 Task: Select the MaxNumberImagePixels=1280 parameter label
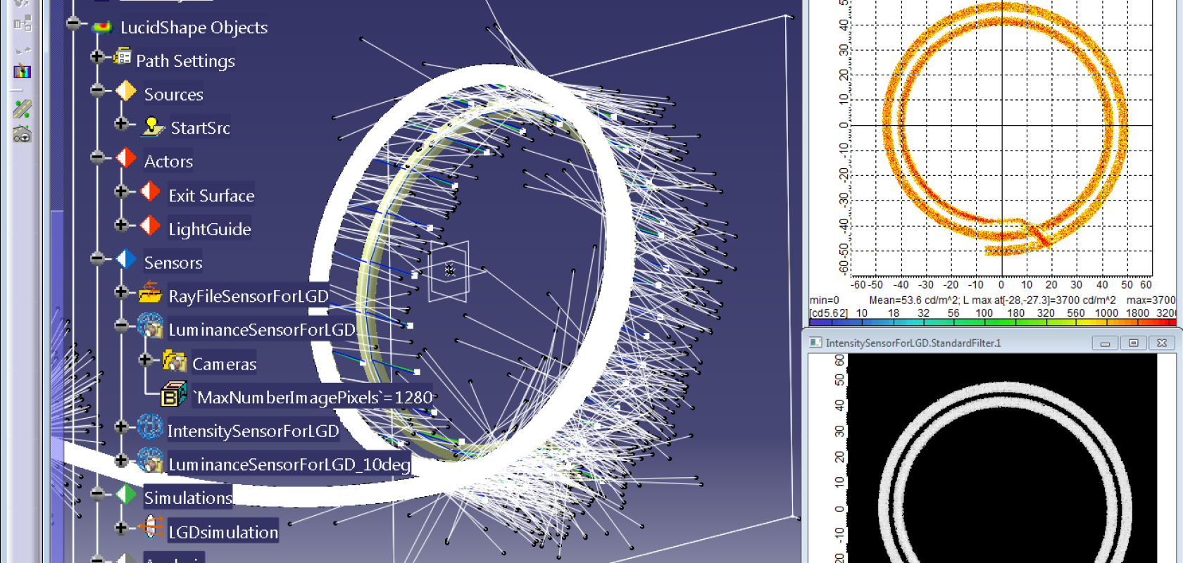[x=313, y=398]
